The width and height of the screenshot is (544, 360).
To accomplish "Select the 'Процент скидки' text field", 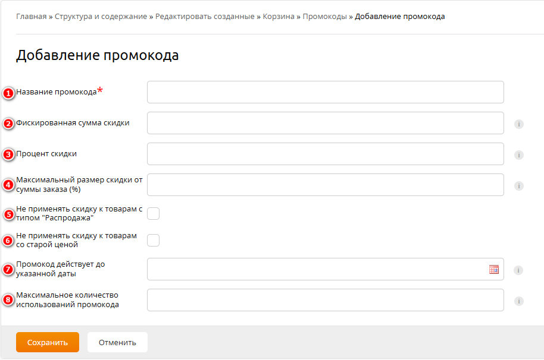I will (x=325, y=154).
